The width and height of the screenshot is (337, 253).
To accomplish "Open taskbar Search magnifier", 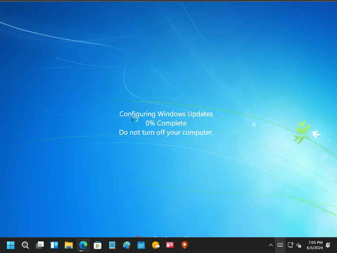I will pos(25,245).
